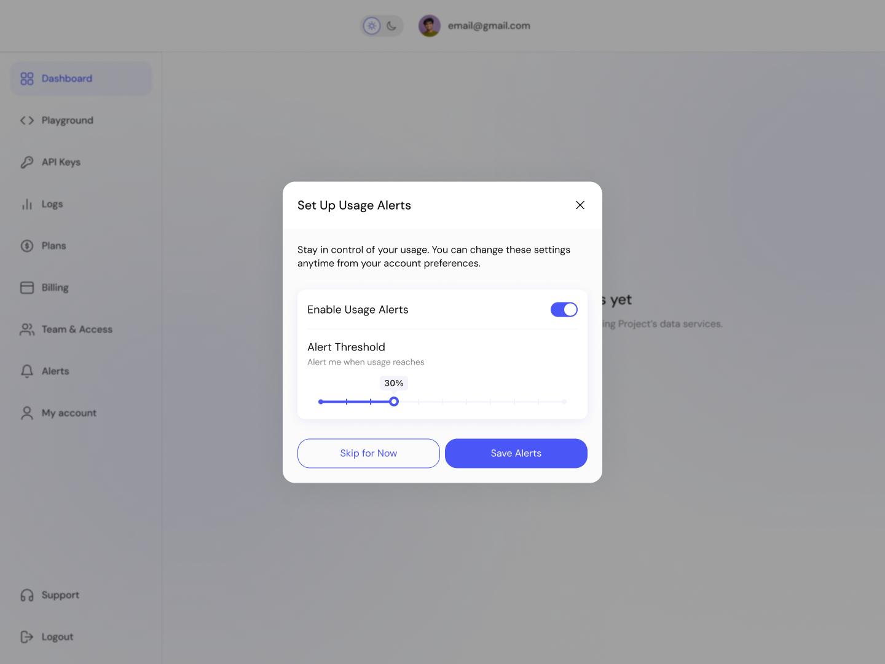This screenshot has height=664, width=885.
Task: Click the Logout arrow icon
Action: (27, 636)
